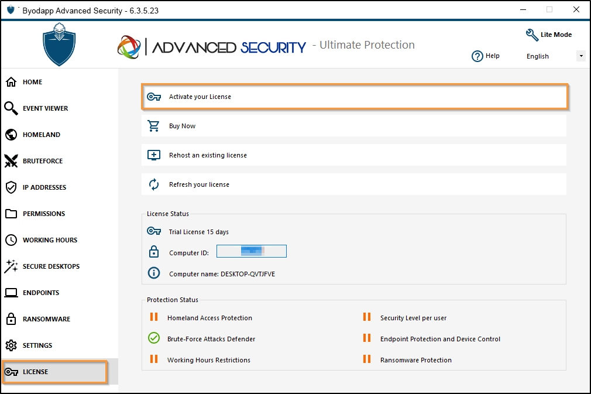Click Brute-Force Attacks Defender label

(x=211, y=339)
